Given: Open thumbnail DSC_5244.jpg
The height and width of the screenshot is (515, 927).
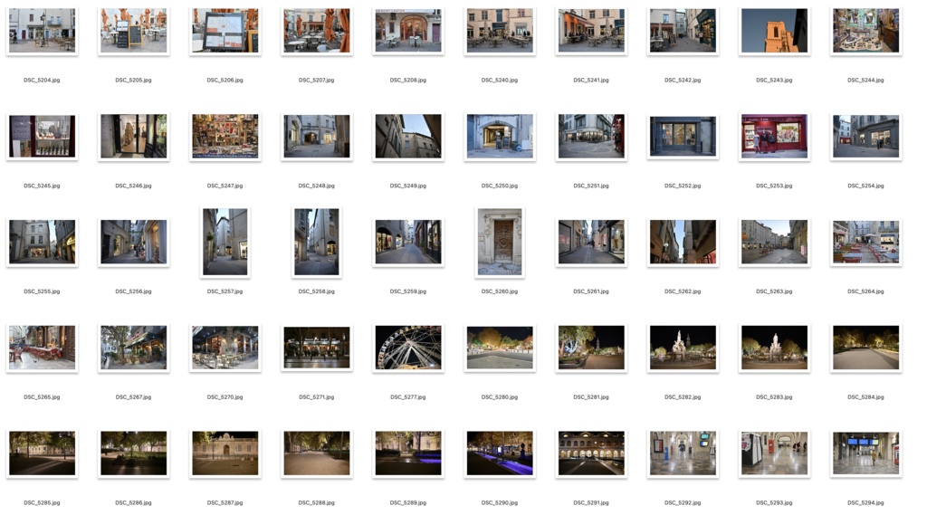Looking at the screenshot, I should 865,31.
